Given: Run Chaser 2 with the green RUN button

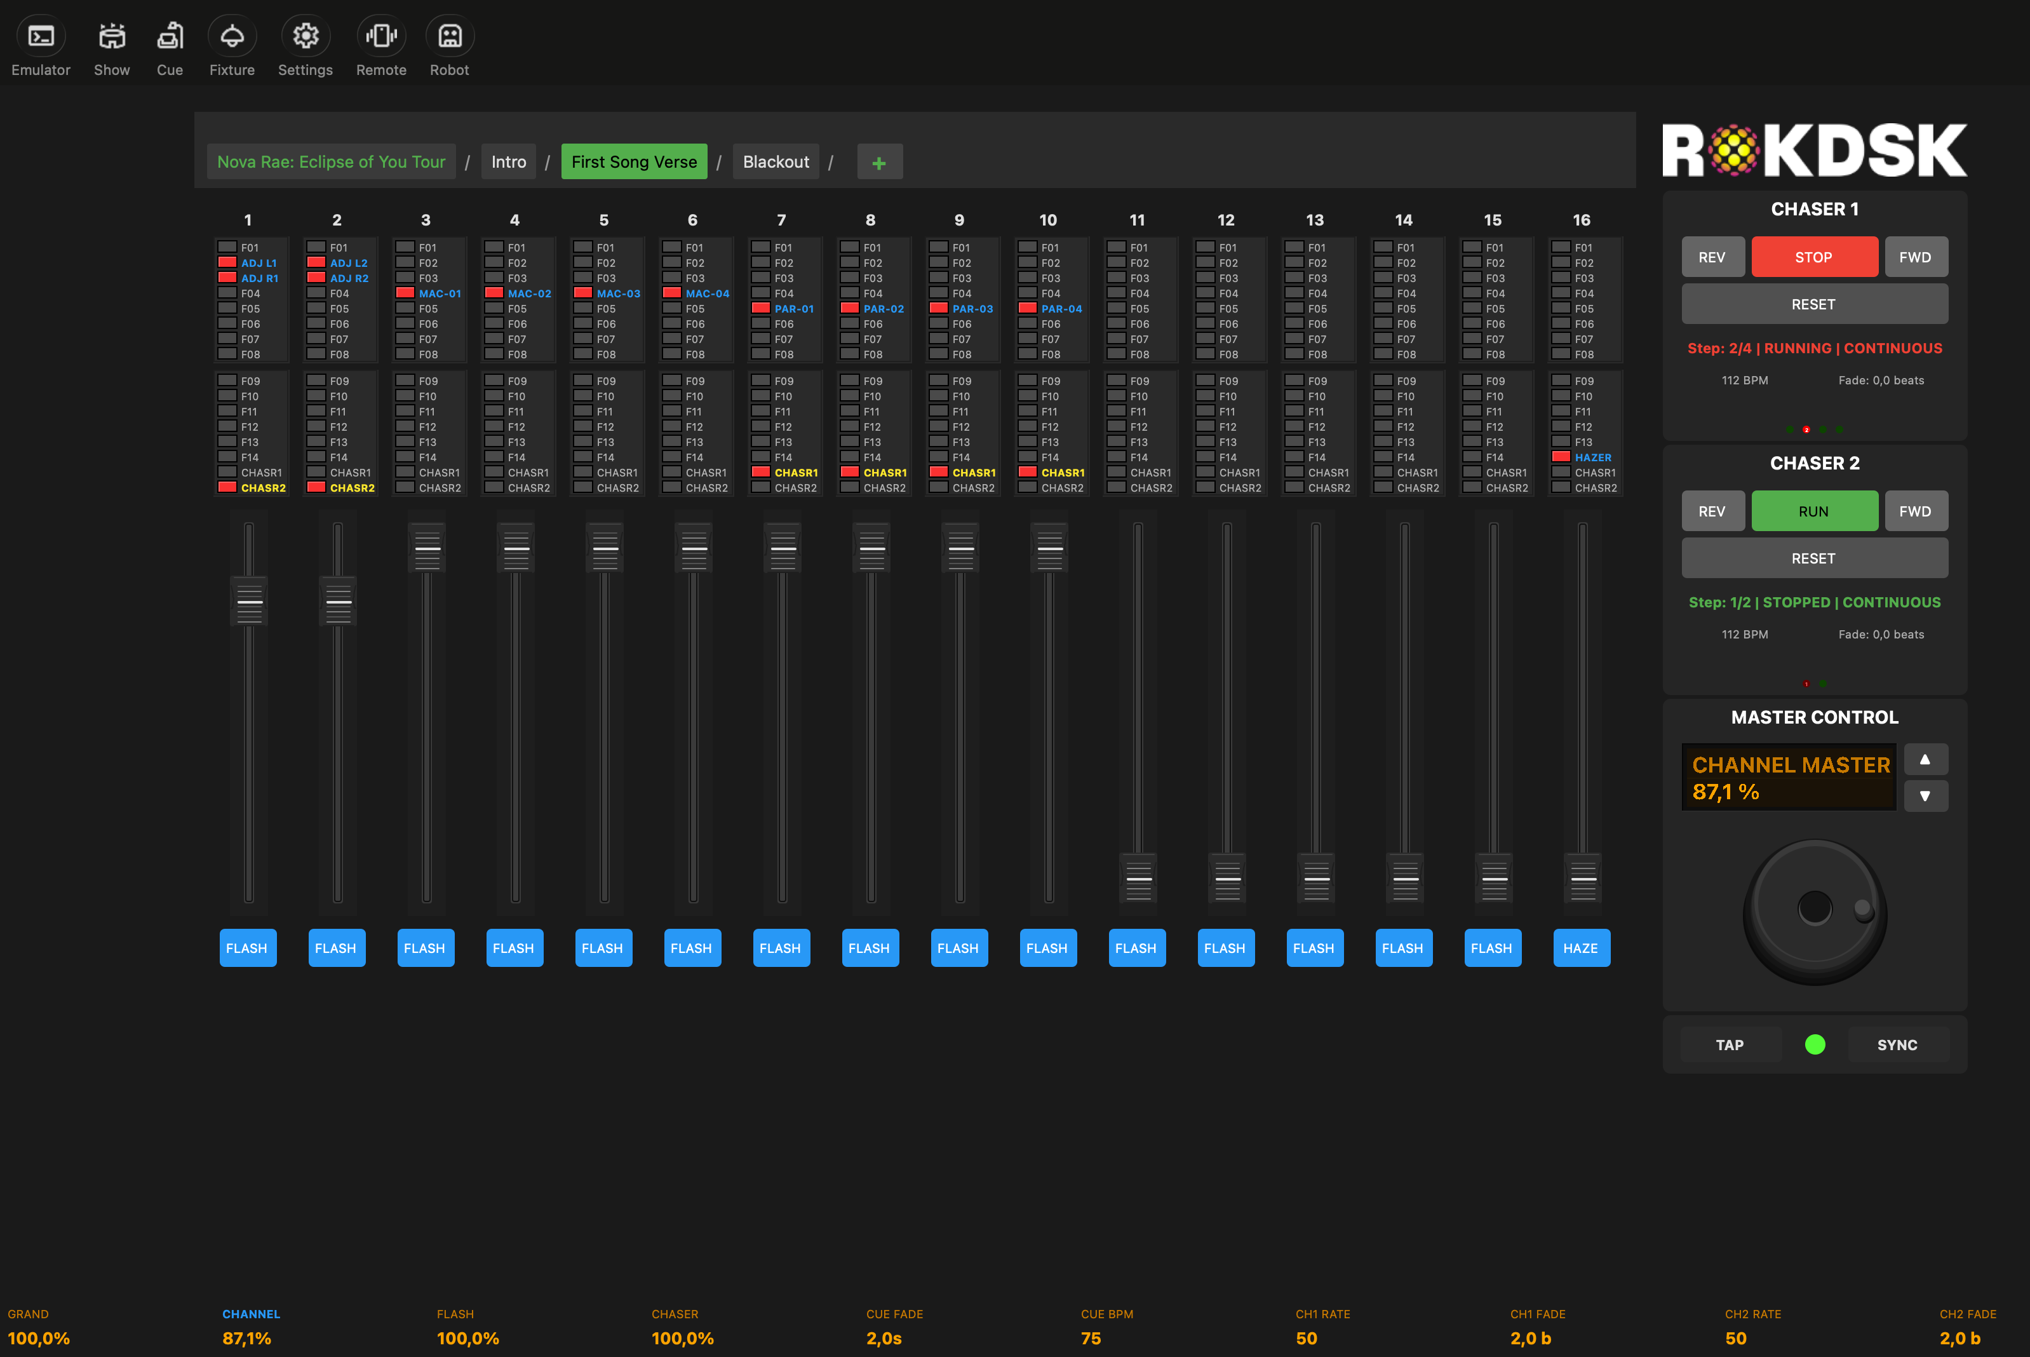Looking at the screenshot, I should click(1813, 511).
